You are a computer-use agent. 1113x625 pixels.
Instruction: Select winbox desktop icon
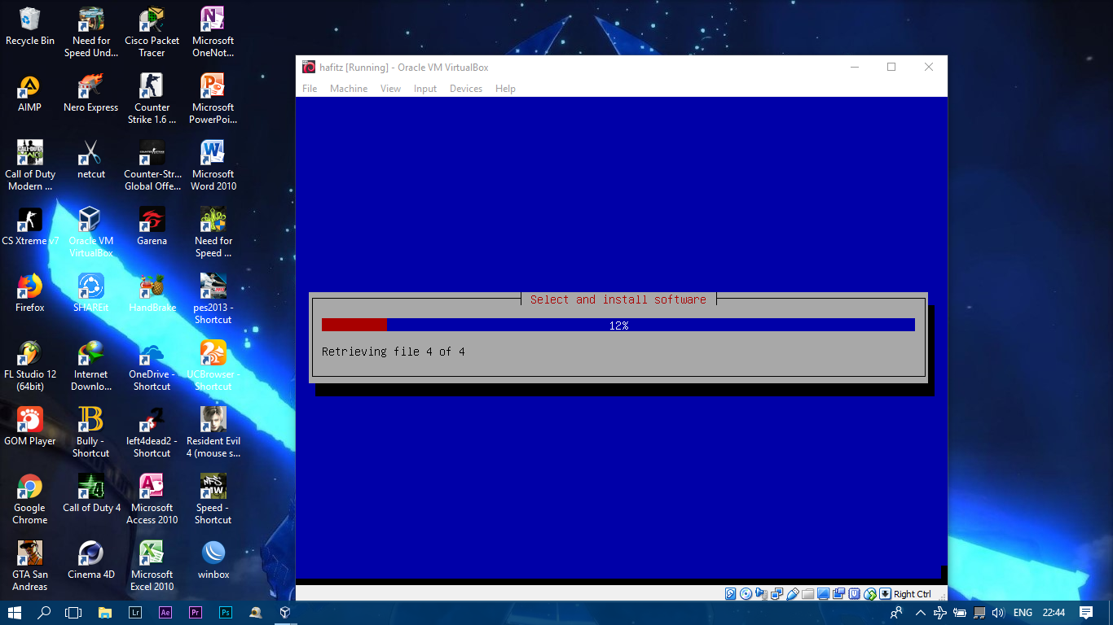click(x=213, y=561)
